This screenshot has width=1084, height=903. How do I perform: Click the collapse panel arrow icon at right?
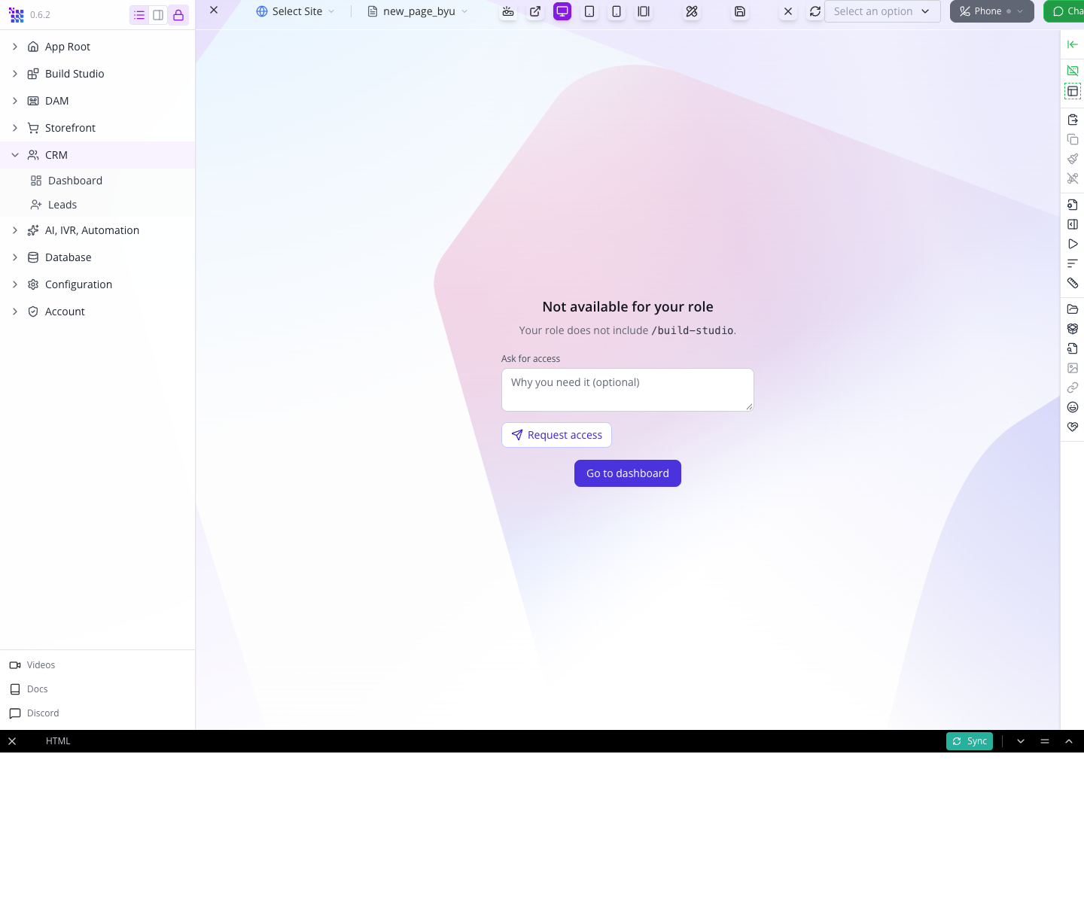click(x=1073, y=44)
